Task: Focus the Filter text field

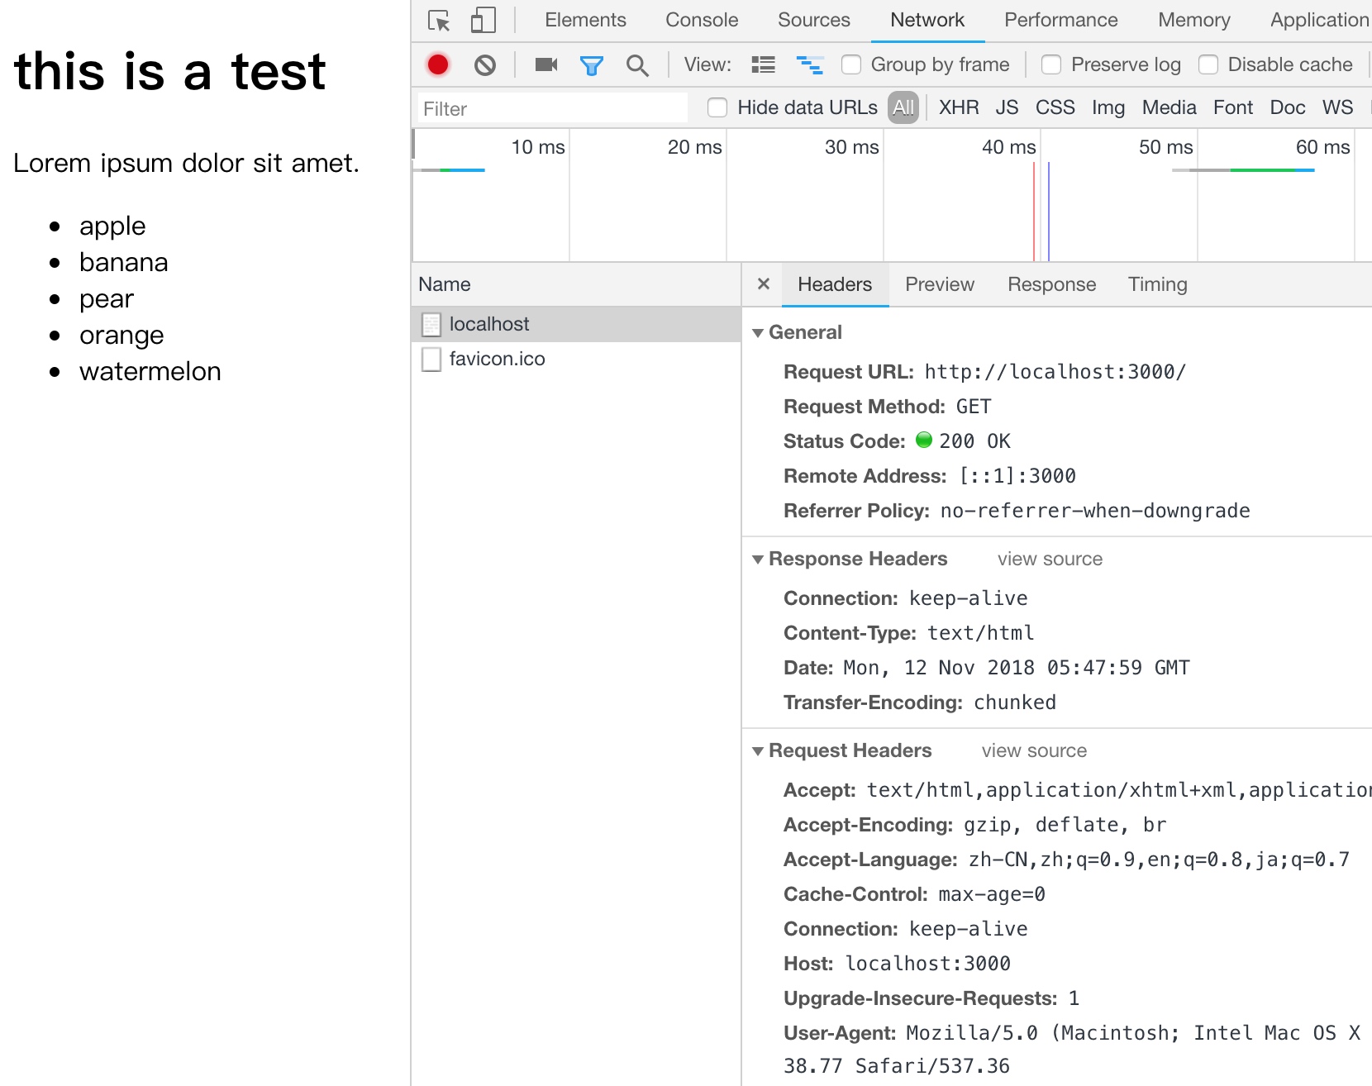Action: tap(552, 108)
